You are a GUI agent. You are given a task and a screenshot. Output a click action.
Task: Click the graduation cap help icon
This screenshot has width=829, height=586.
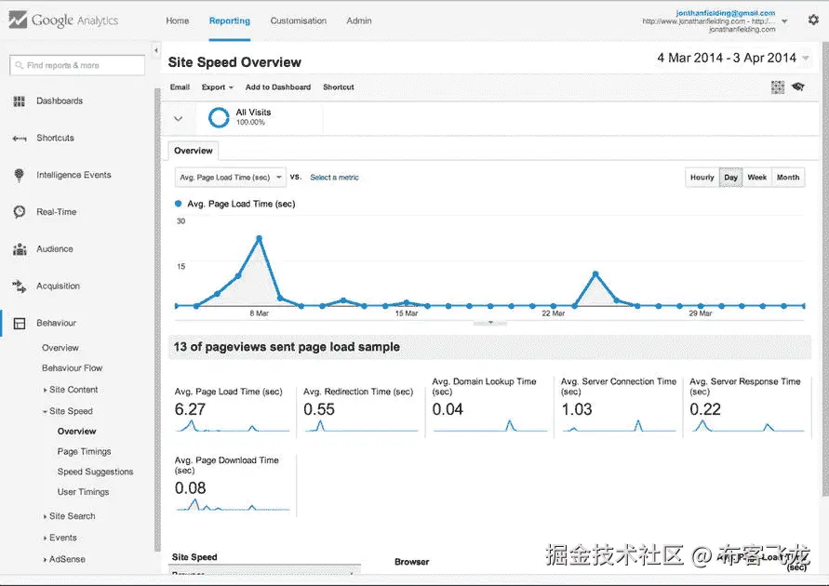[797, 87]
